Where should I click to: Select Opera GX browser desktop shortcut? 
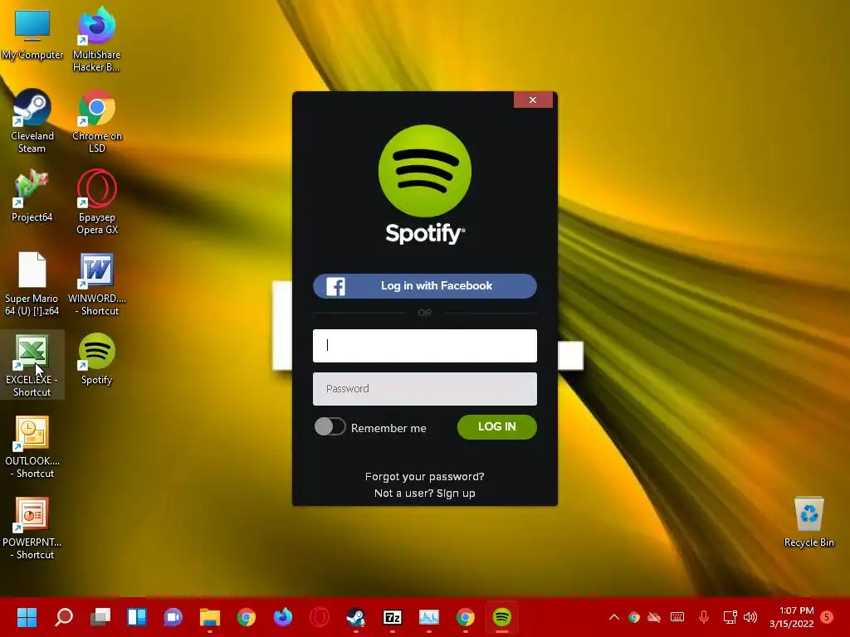pyautogui.click(x=97, y=202)
